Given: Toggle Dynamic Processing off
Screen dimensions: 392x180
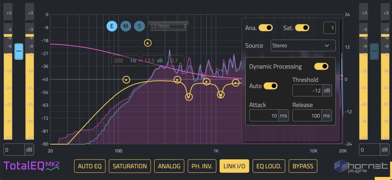Looking at the screenshot, I should click(321, 66).
